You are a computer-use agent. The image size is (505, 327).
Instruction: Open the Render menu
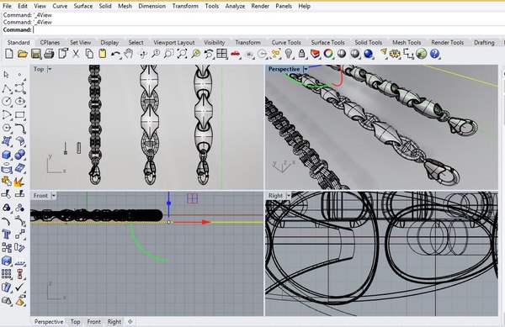(x=260, y=6)
